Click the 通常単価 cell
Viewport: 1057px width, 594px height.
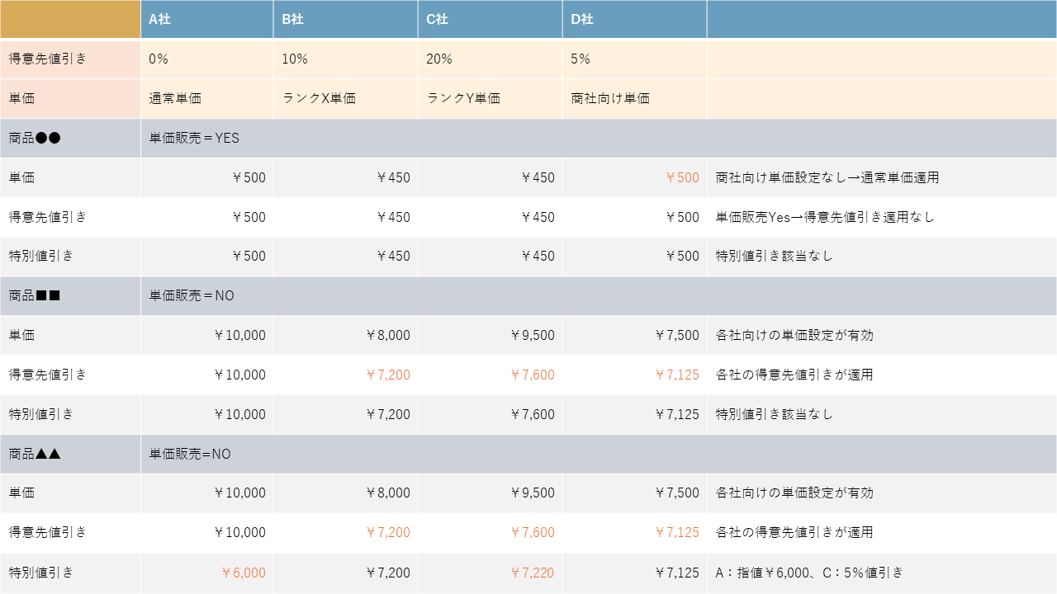pos(206,98)
